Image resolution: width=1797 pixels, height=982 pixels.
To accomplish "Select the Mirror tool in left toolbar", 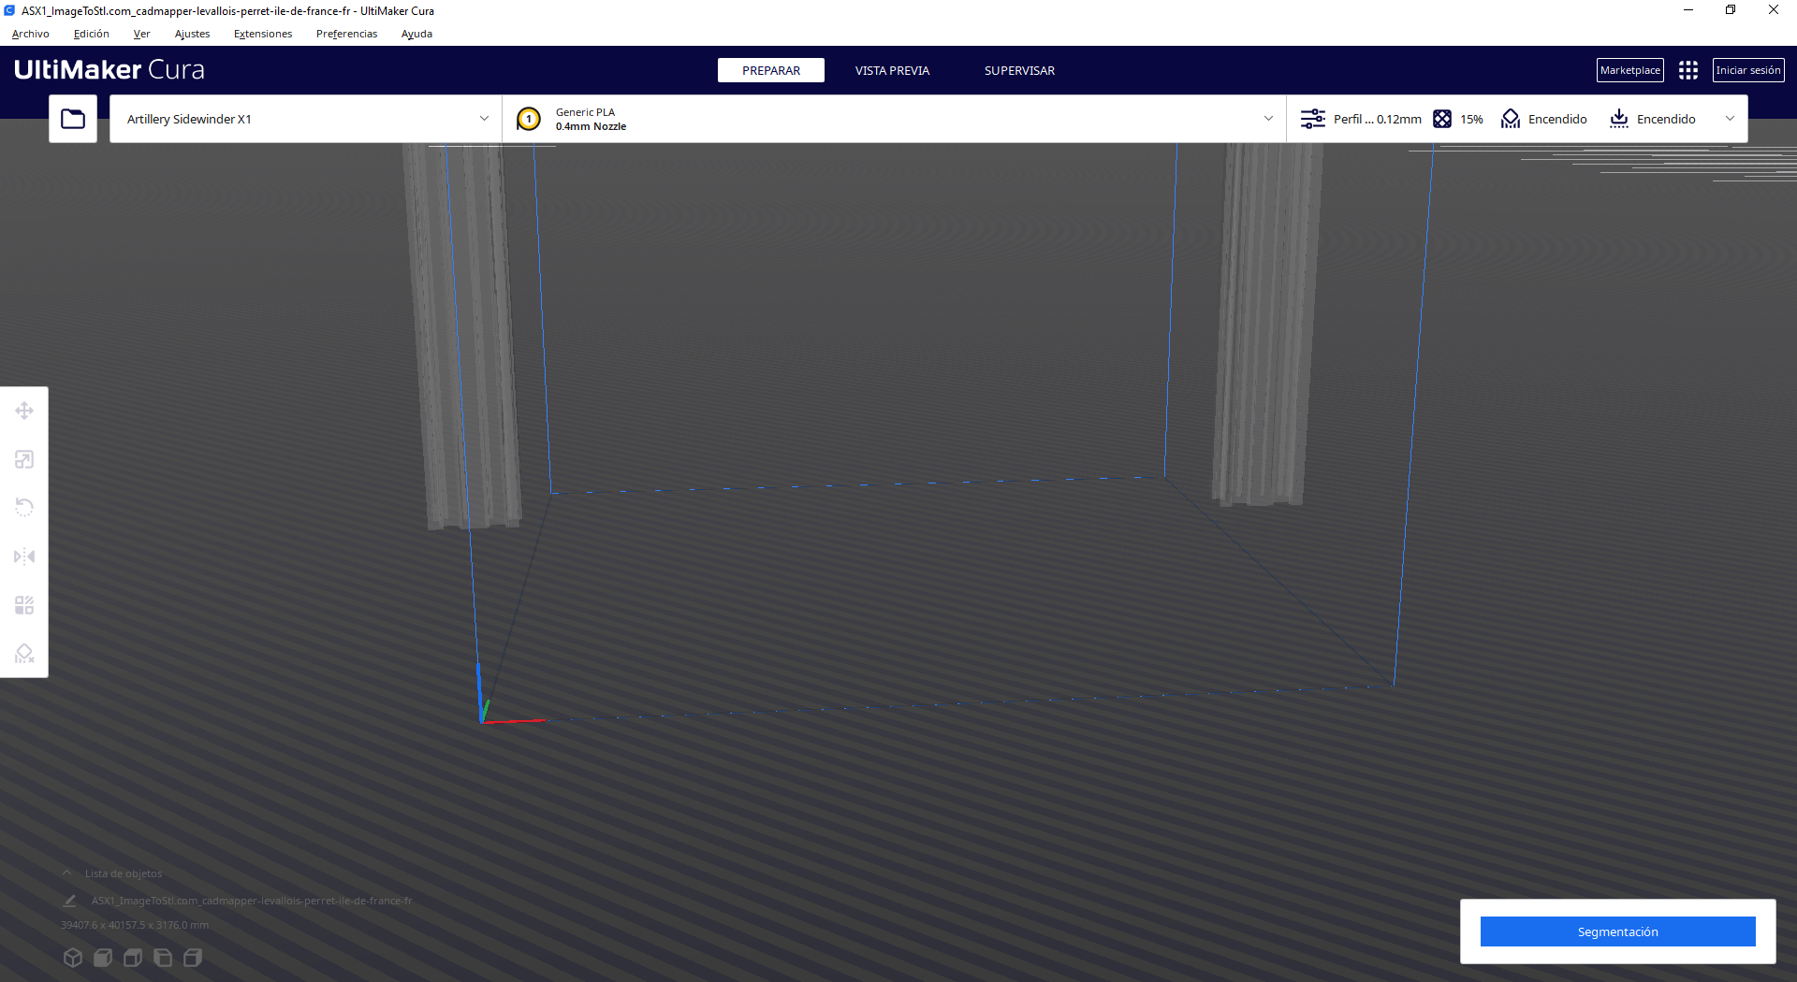I will 24,556.
